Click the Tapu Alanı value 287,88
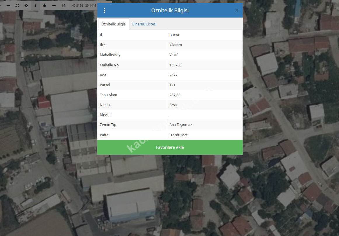The width and height of the screenshot is (339, 236). pos(175,95)
